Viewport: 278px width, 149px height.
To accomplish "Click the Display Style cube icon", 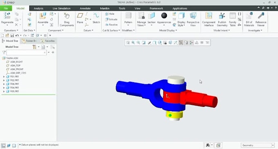I will 182,16.
